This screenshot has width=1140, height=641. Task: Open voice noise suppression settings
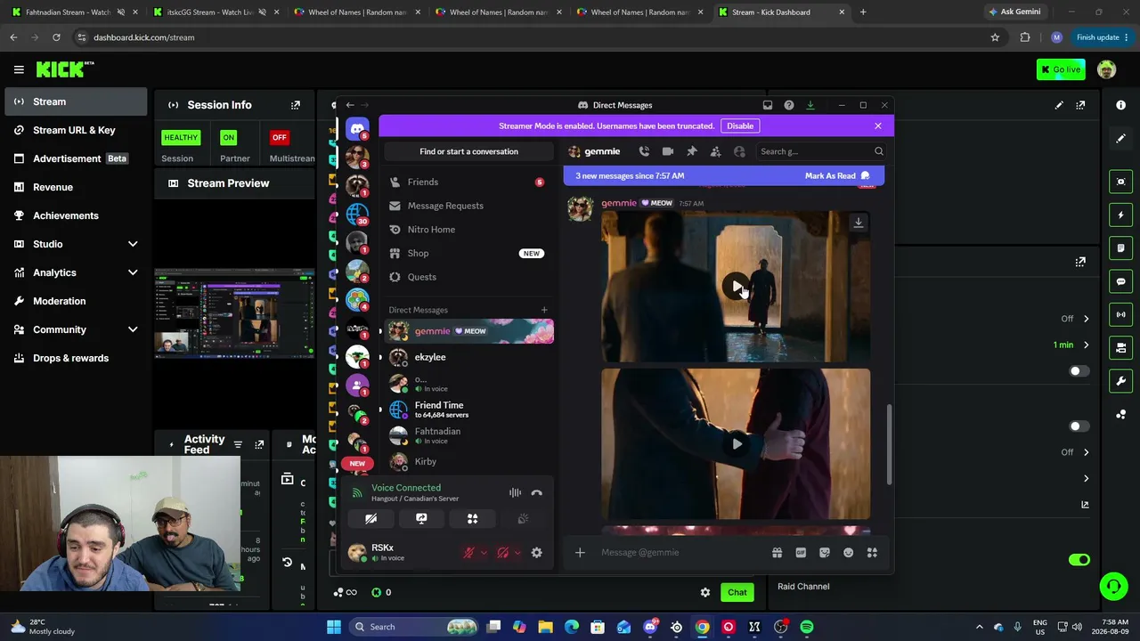(515, 492)
